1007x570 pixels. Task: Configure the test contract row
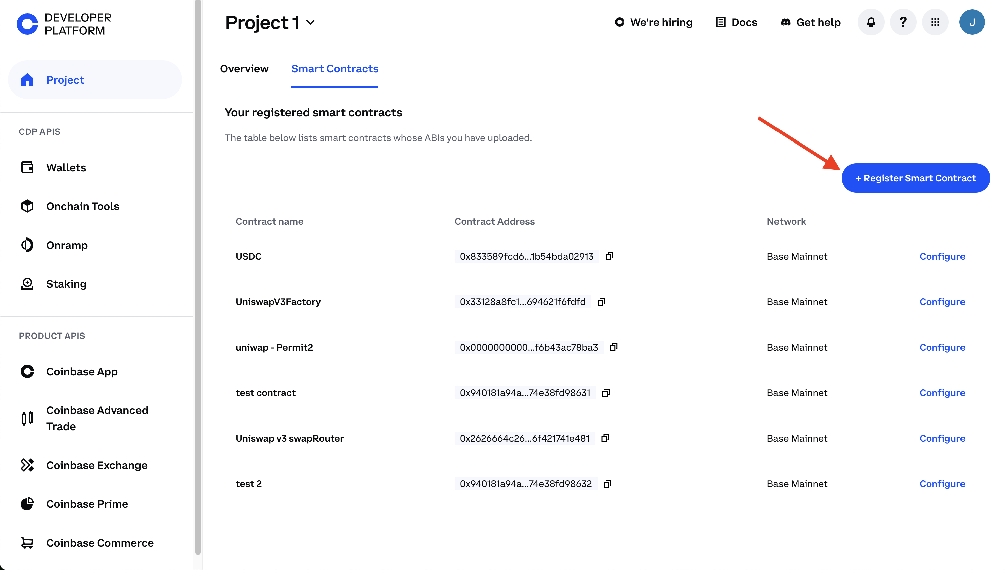pyautogui.click(x=942, y=392)
